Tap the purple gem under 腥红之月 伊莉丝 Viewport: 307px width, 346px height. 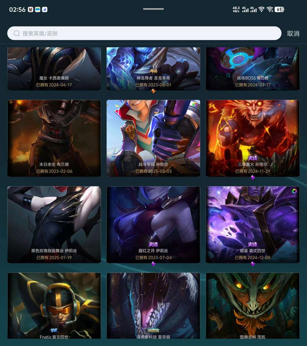pos(153,264)
